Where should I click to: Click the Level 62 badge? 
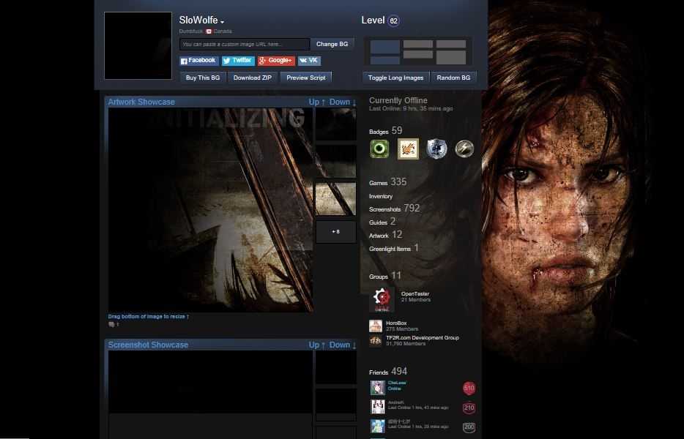point(393,20)
